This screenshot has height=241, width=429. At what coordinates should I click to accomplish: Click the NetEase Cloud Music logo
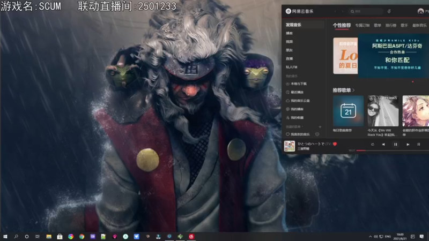pos(300,11)
